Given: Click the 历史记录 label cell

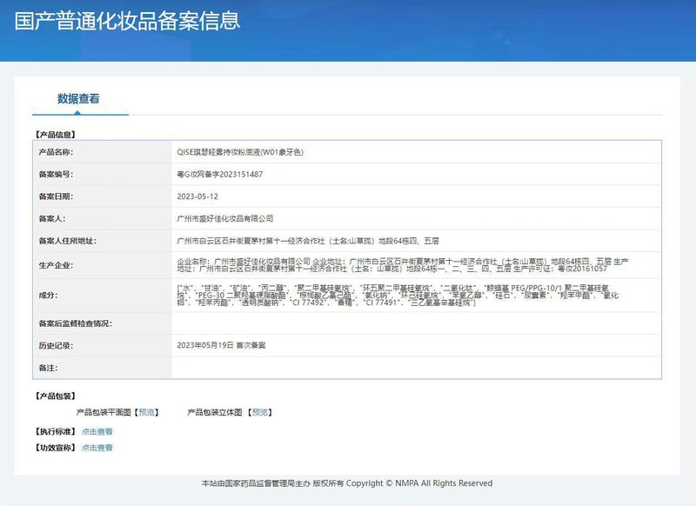Looking at the screenshot, I should [x=102, y=345].
